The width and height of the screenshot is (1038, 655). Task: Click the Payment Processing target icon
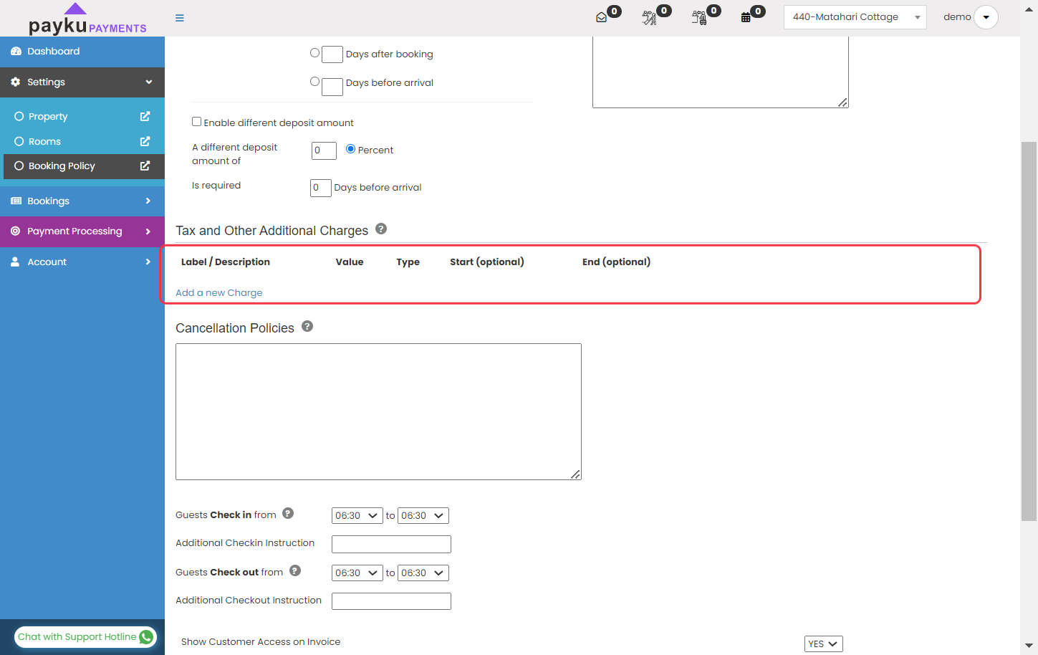16,231
